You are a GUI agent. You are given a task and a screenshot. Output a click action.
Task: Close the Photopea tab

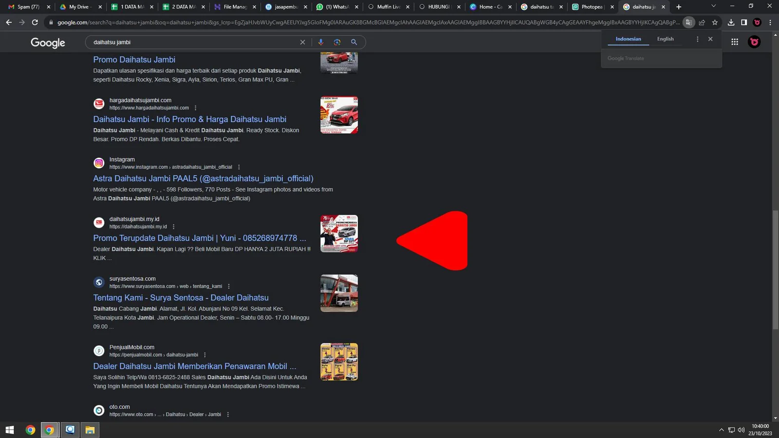(612, 7)
